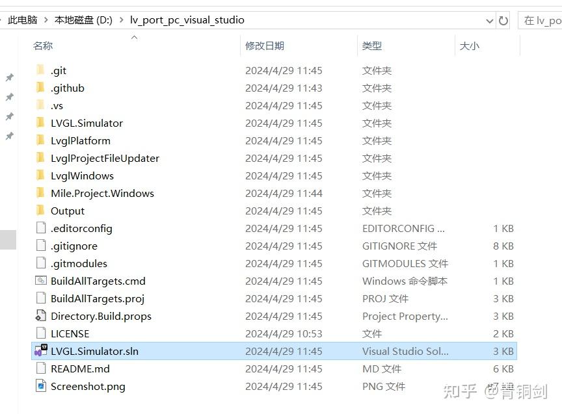Open the .git folder icon
562x414 pixels.
42,70
